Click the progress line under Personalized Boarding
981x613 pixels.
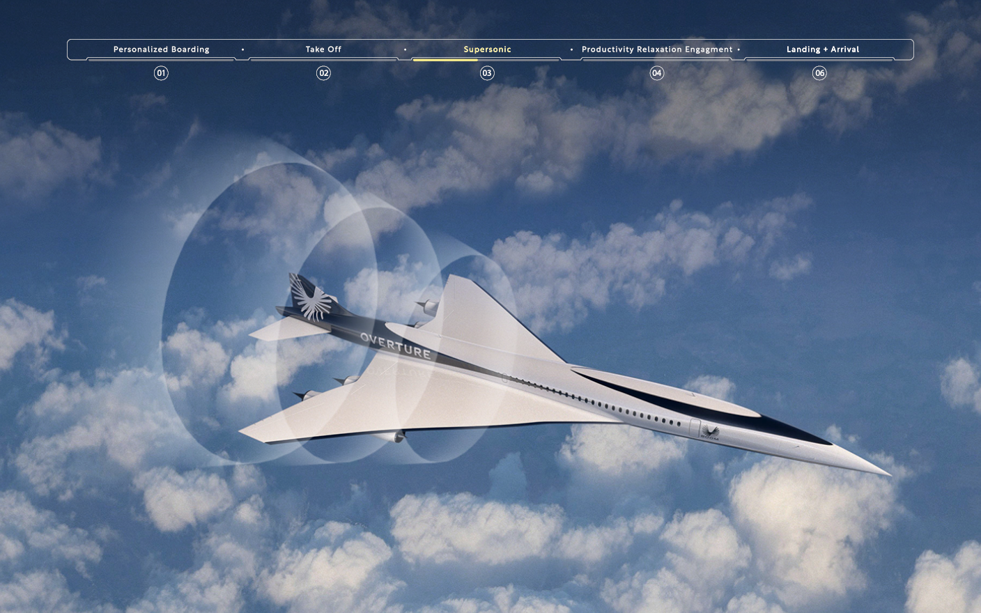(x=161, y=60)
